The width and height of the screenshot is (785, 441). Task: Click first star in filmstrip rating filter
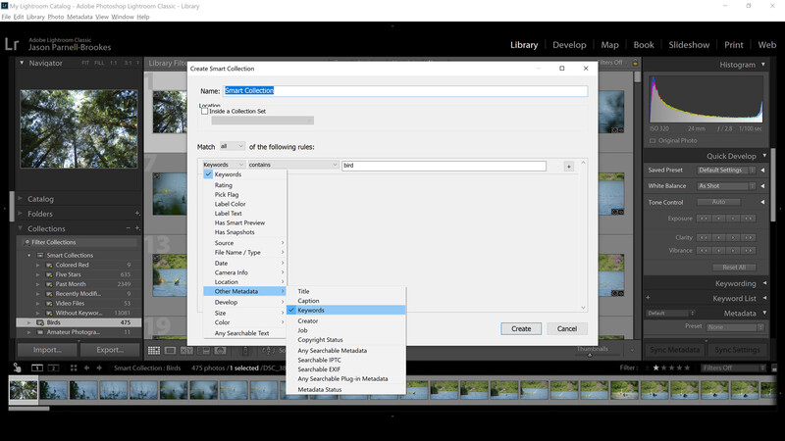(x=655, y=367)
